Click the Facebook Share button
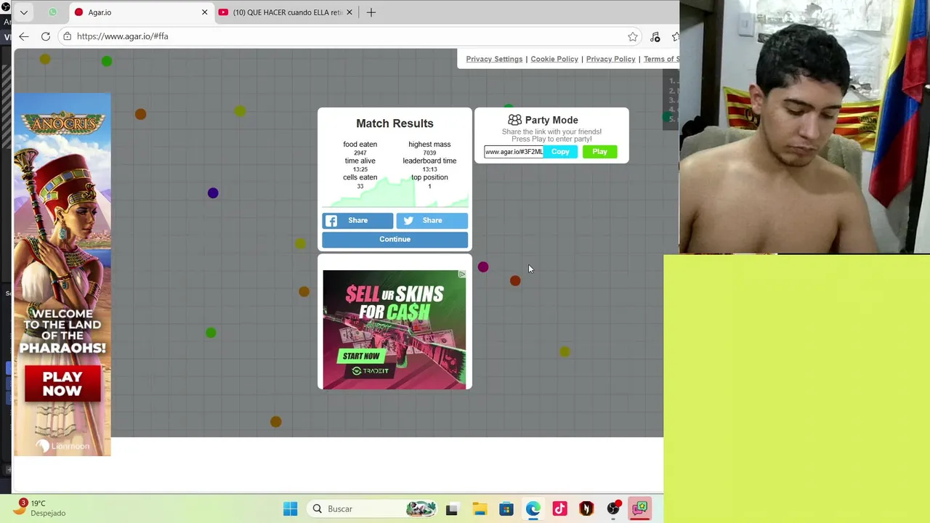 click(x=357, y=220)
